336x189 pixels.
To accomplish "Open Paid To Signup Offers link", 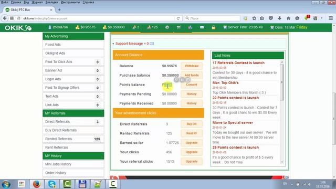I will (x=73, y=88).
